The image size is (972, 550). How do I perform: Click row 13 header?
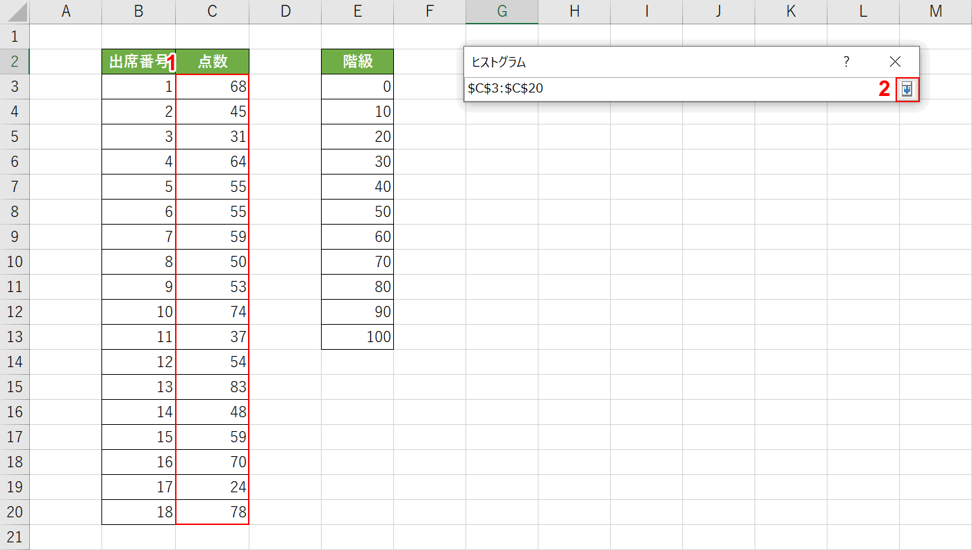(x=15, y=337)
